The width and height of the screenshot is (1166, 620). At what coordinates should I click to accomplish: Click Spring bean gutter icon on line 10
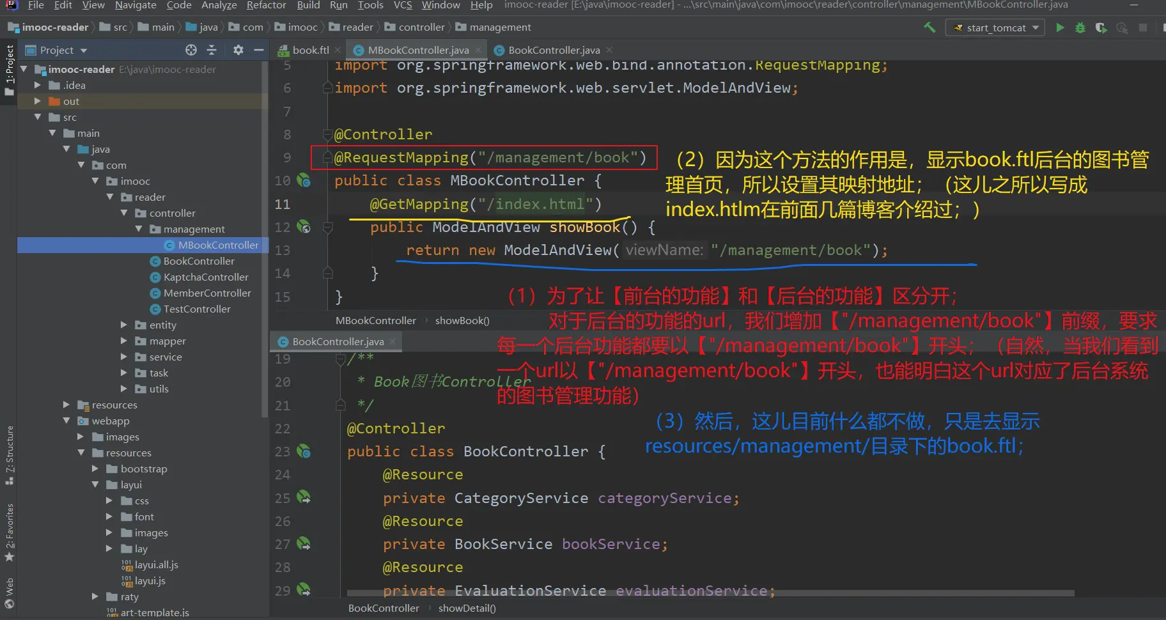coord(304,181)
